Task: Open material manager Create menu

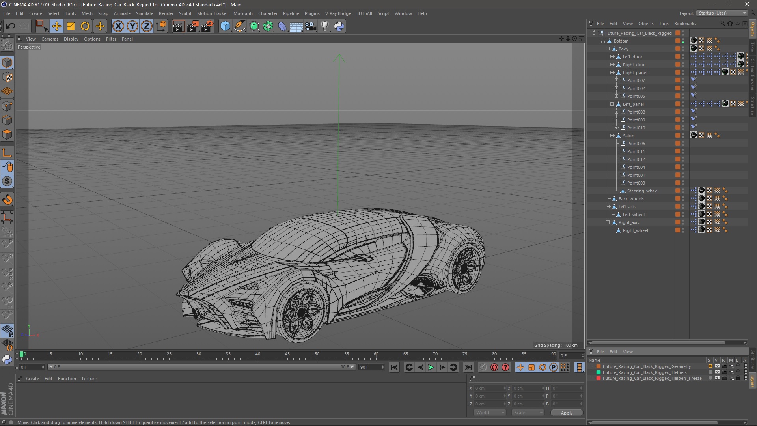Action: coord(32,379)
